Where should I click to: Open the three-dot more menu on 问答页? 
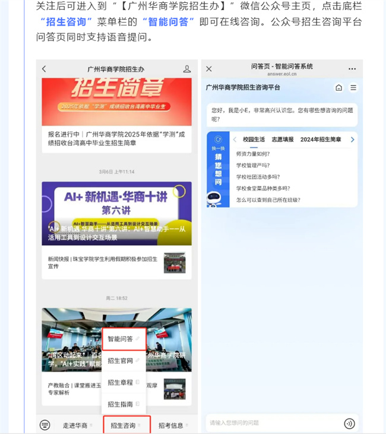point(352,69)
